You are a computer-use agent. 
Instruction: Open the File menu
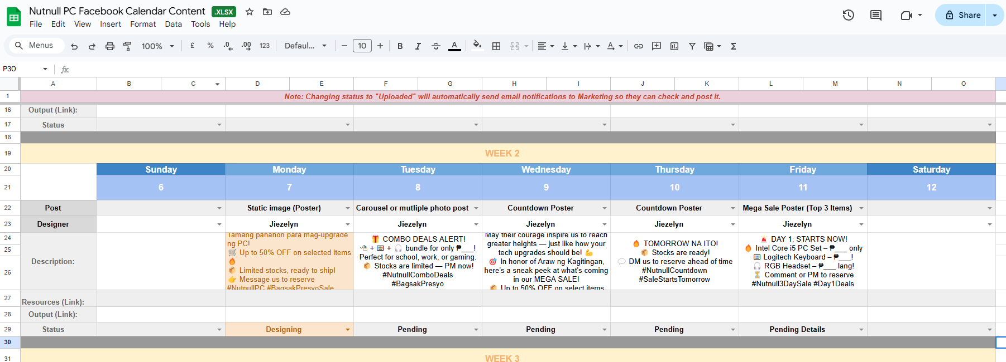click(36, 24)
